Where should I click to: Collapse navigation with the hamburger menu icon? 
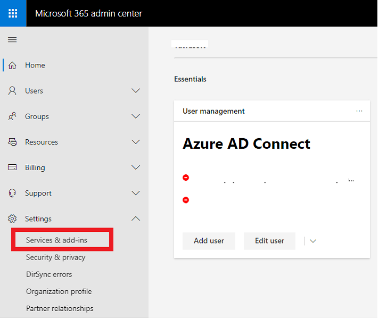pos(12,39)
